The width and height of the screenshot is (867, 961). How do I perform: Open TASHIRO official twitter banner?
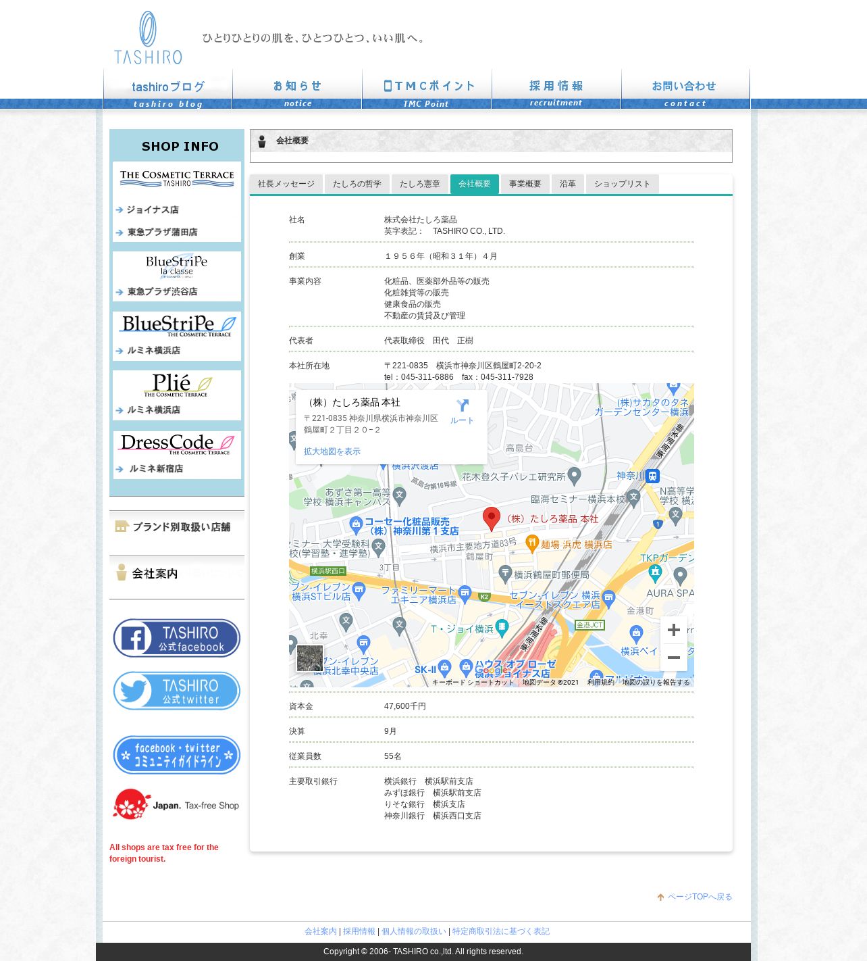(177, 691)
